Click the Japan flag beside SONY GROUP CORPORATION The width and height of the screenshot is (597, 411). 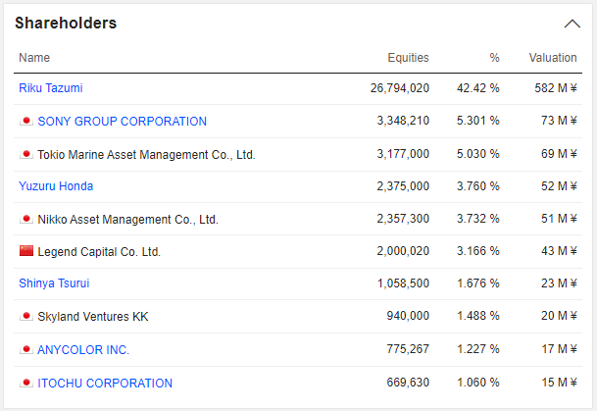26,122
